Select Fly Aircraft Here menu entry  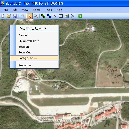29,41
